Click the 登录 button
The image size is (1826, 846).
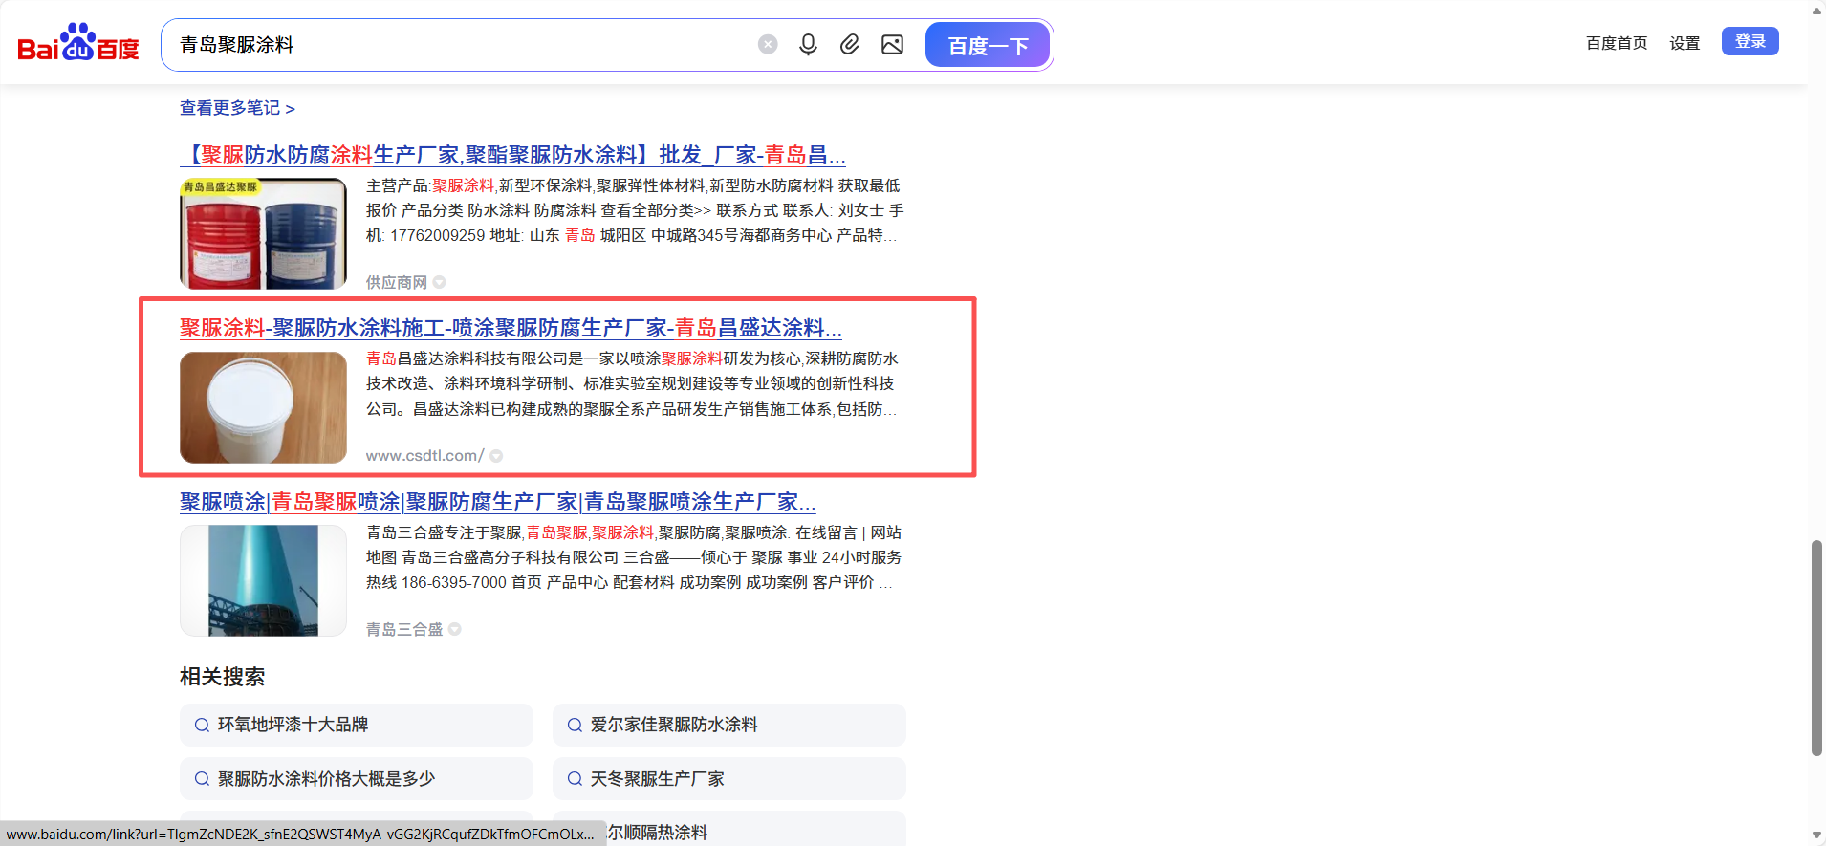point(1750,41)
